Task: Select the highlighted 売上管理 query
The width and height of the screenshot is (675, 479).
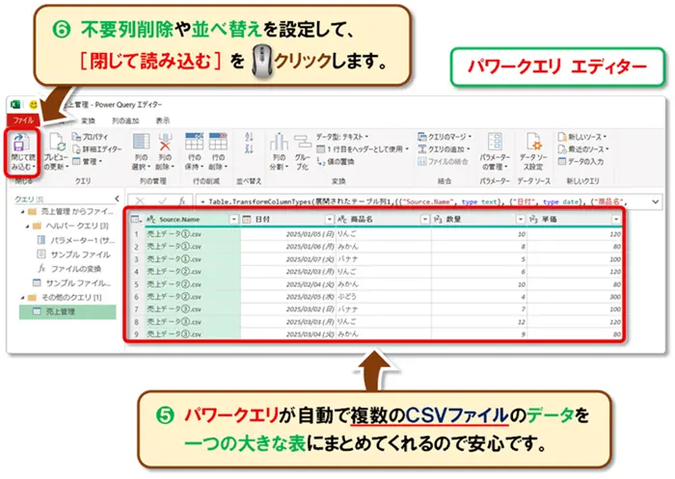Action: [67, 312]
